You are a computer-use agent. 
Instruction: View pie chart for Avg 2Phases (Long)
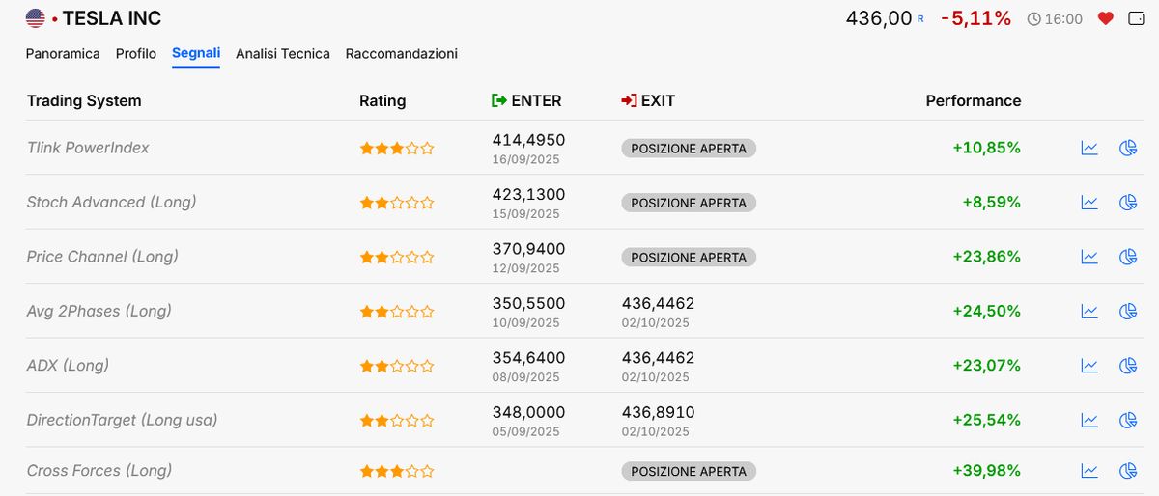pyautogui.click(x=1127, y=312)
